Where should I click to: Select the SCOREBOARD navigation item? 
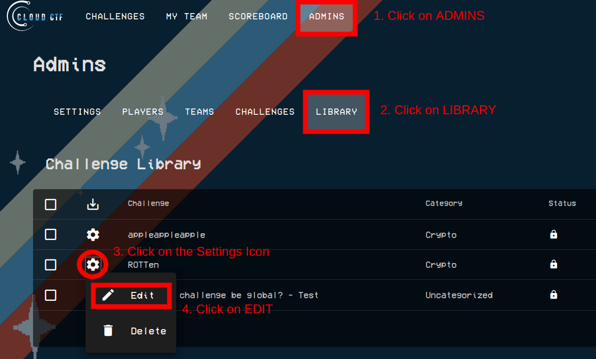[x=258, y=16]
